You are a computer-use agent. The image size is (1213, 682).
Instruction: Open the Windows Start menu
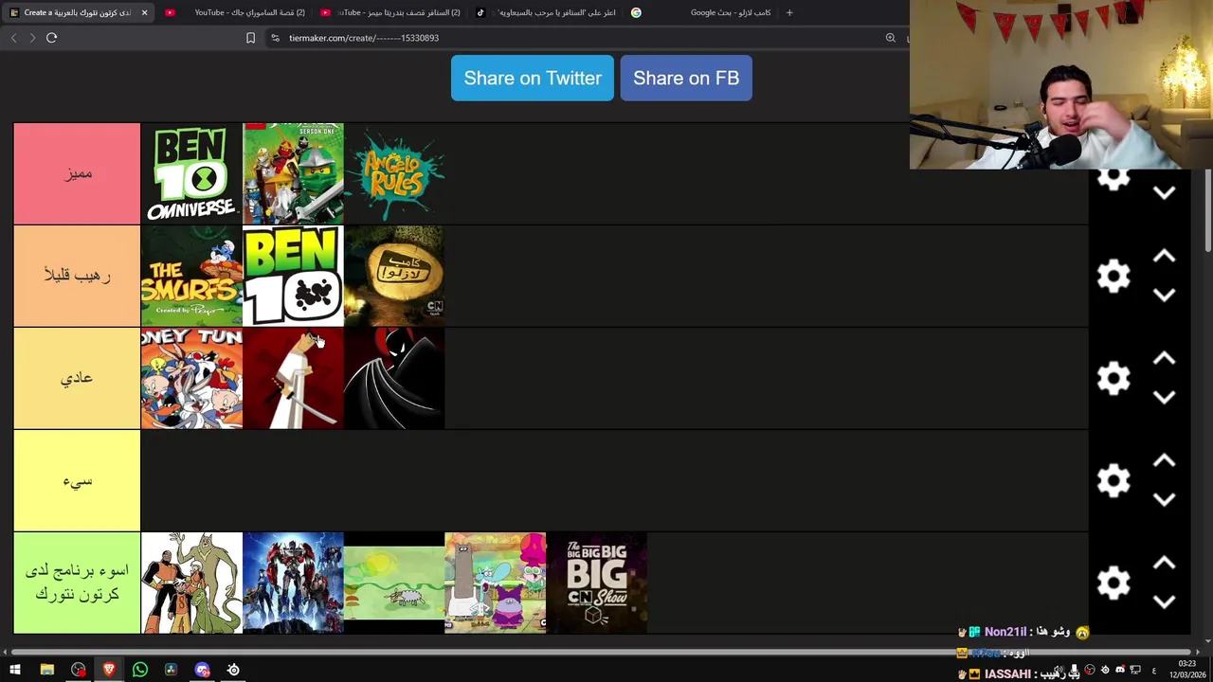tap(15, 670)
